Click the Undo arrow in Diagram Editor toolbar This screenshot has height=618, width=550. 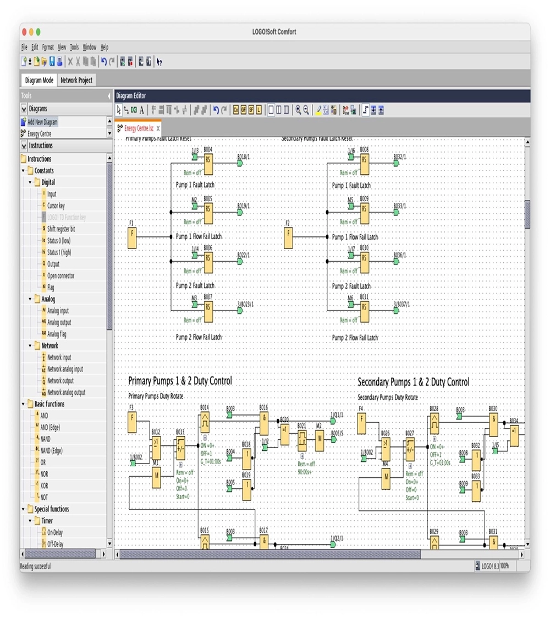216,111
